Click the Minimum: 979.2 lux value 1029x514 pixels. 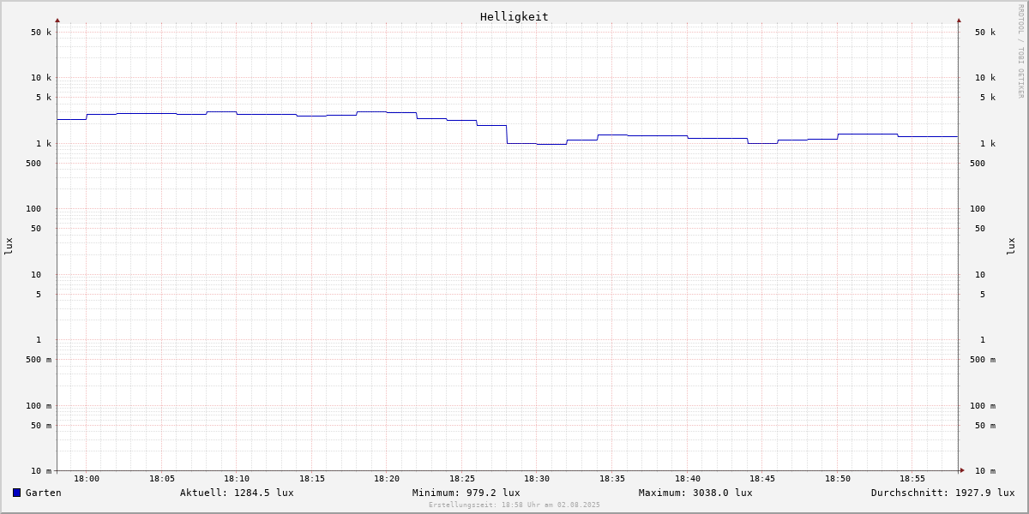click(x=466, y=493)
